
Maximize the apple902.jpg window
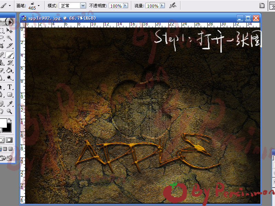coord(248,18)
